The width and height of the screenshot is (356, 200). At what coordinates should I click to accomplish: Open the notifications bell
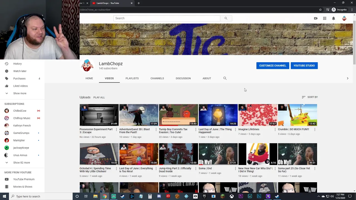(333, 18)
